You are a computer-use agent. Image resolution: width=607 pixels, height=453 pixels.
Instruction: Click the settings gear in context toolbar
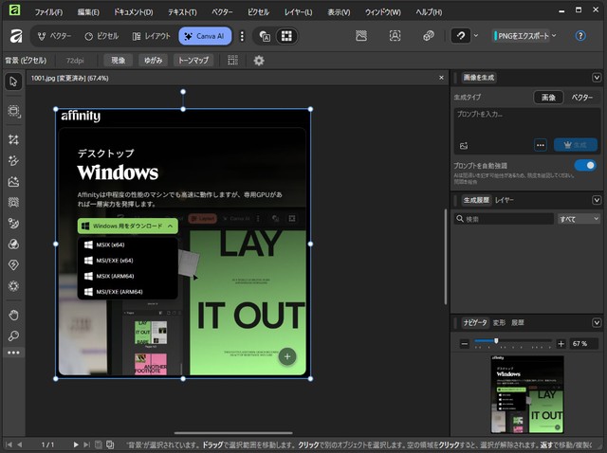point(258,60)
